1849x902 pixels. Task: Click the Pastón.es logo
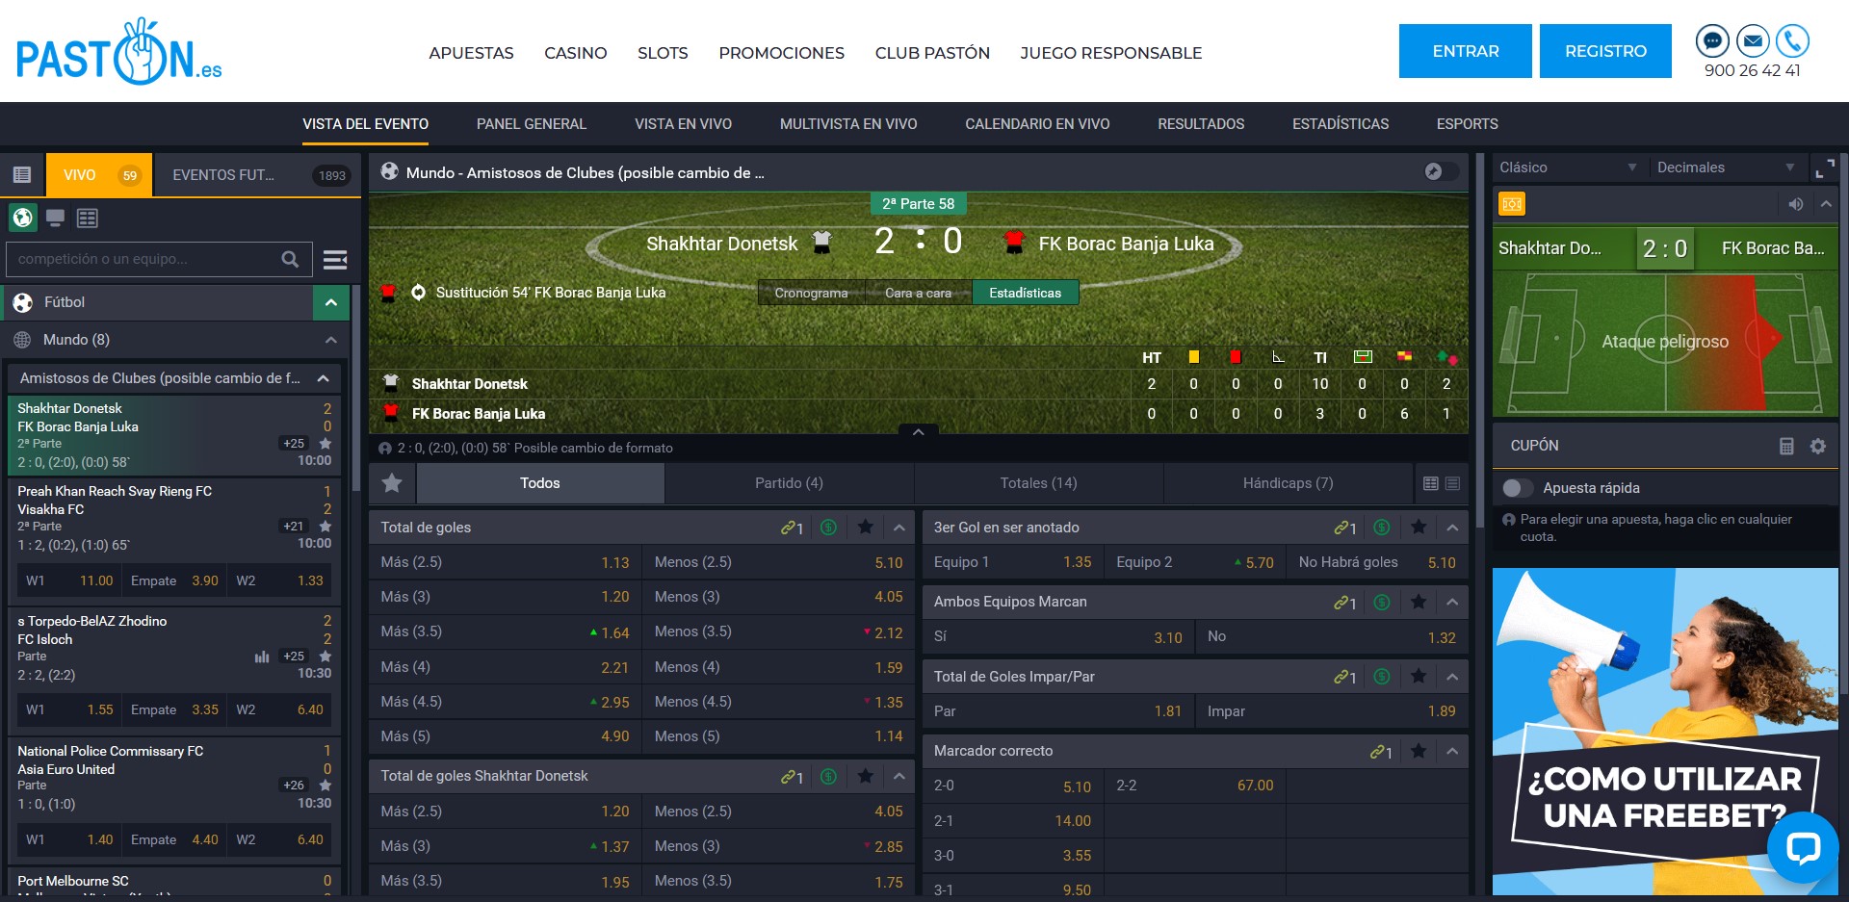(118, 52)
